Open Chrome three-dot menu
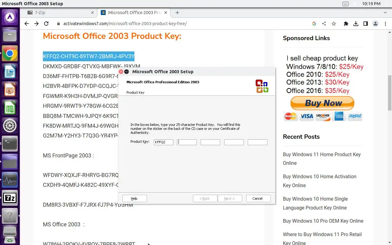Screen dimensions: 392x245 point(385,24)
